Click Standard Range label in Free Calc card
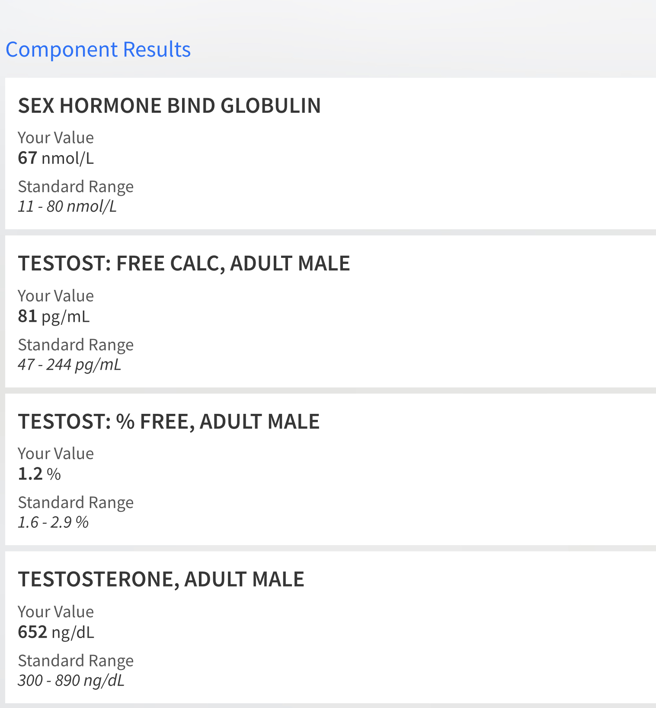 click(76, 345)
